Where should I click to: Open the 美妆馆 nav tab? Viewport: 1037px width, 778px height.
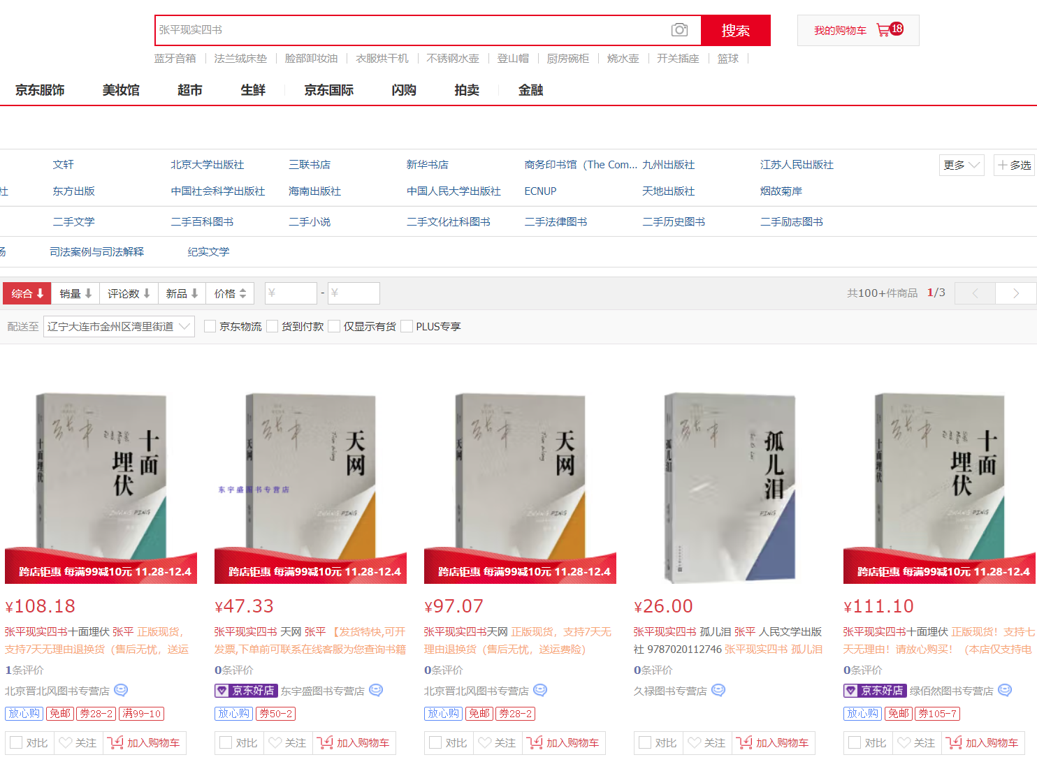[121, 90]
